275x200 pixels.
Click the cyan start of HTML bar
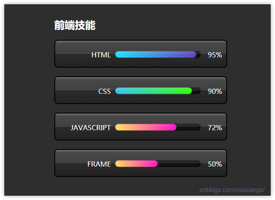(119, 54)
